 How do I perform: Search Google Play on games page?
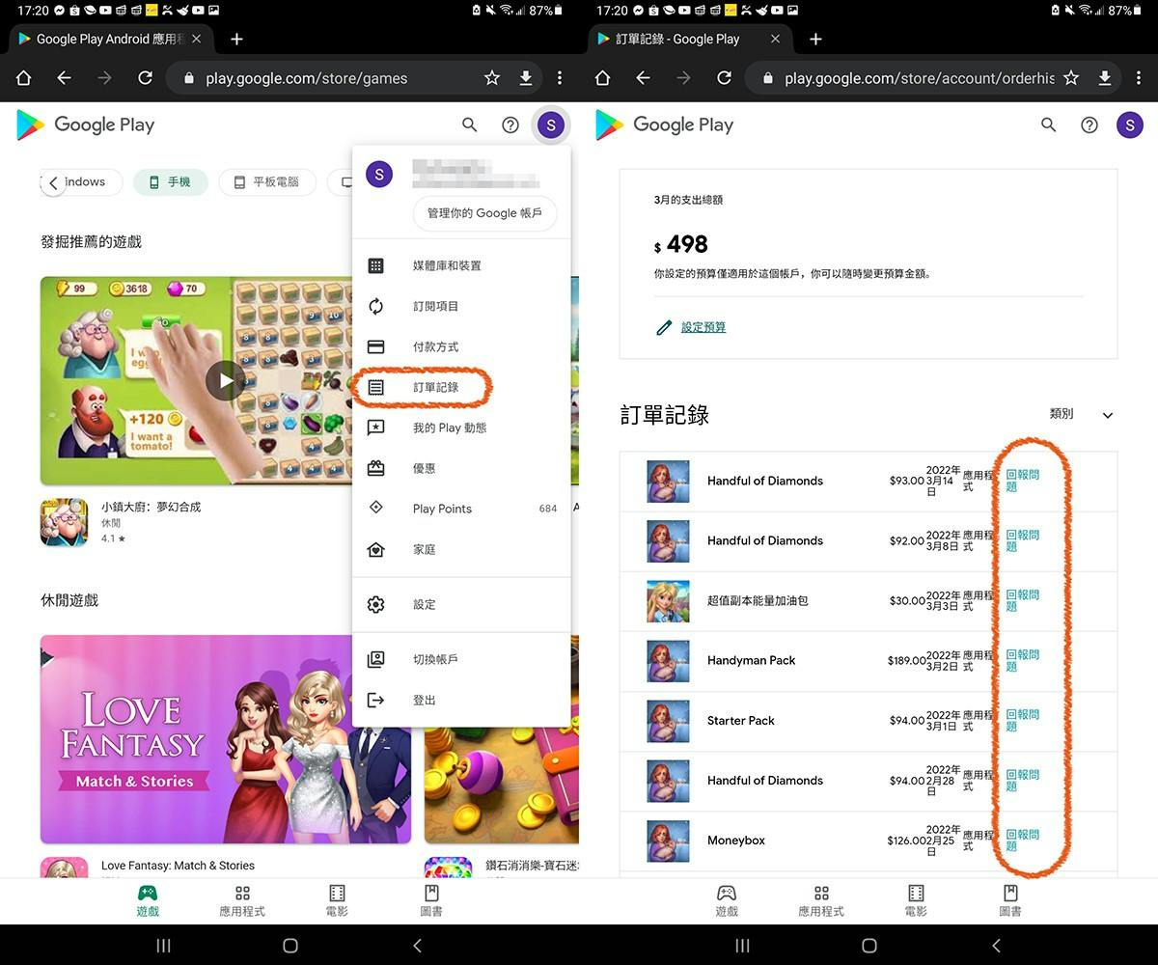pos(470,124)
